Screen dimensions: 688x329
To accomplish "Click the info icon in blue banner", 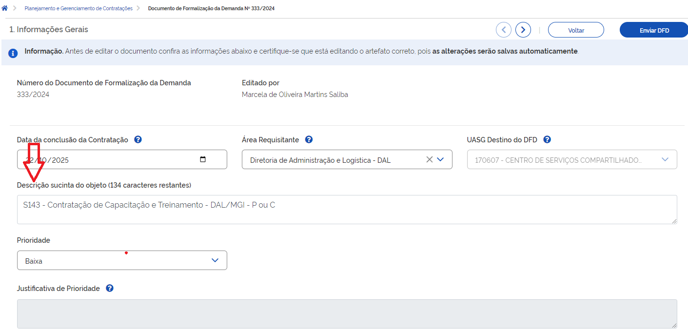I will (14, 52).
